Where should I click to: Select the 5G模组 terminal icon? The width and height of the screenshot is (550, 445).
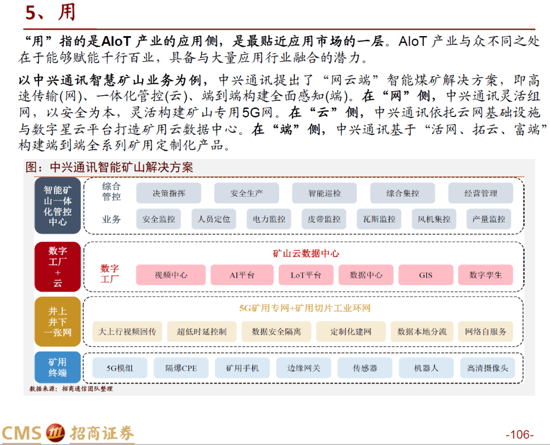119,368
